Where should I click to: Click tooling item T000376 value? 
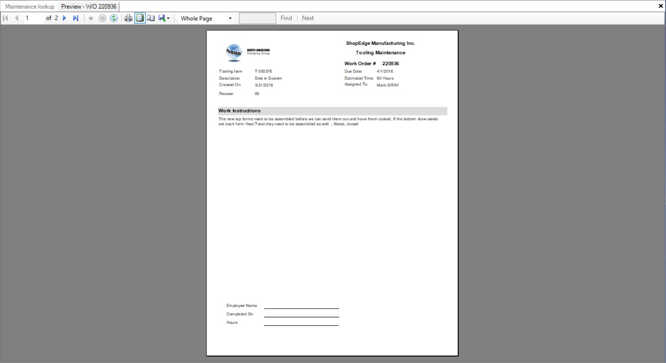point(263,71)
